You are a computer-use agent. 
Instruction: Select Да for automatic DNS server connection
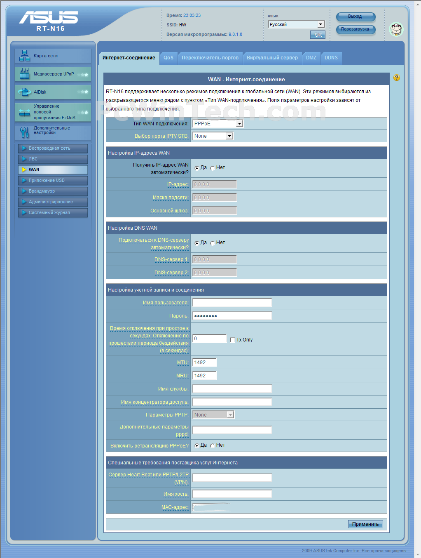(x=196, y=243)
